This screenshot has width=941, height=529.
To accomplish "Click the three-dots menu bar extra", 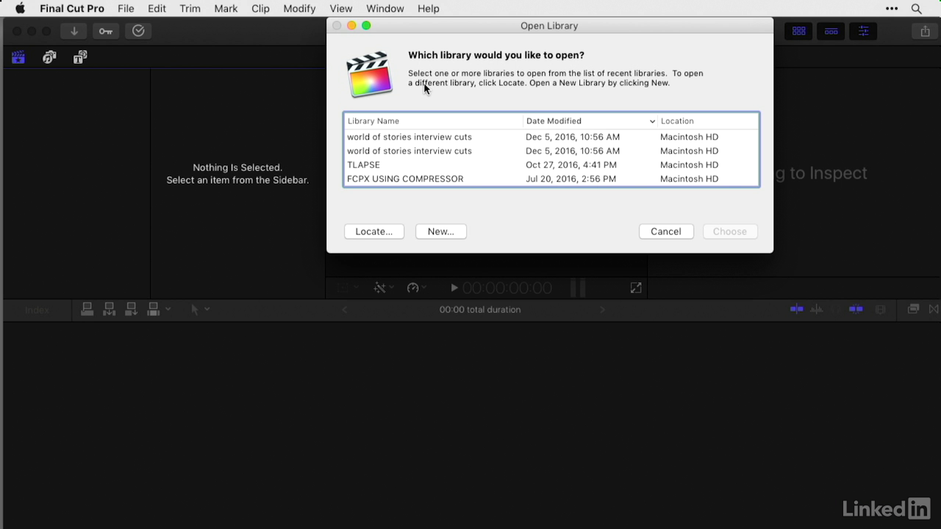I will coord(892,9).
